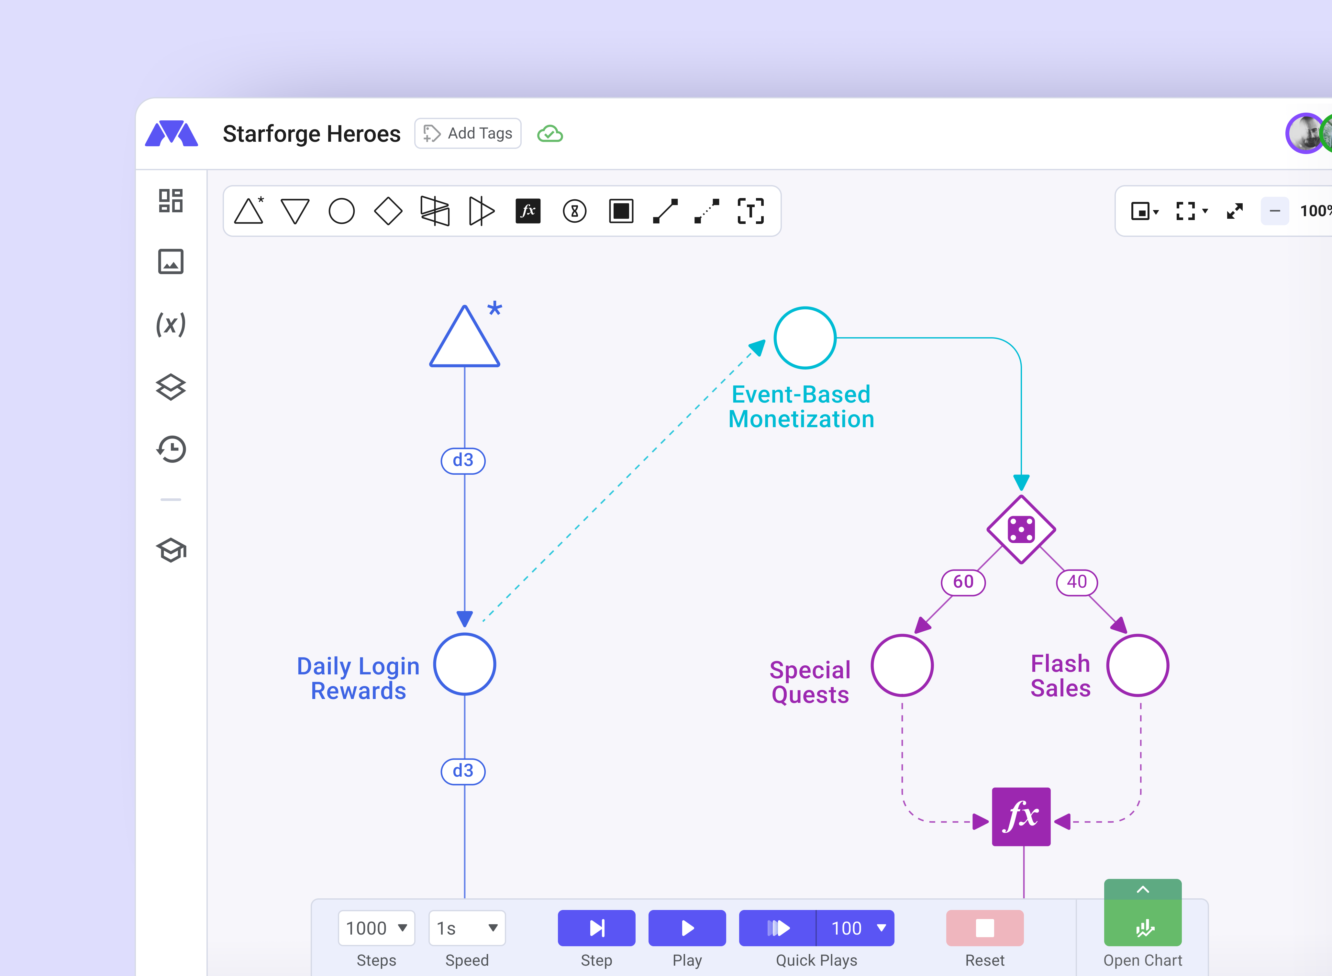Click the 40 gate output label
Screen dimensions: 1332x976
click(x=1077, y=582)
